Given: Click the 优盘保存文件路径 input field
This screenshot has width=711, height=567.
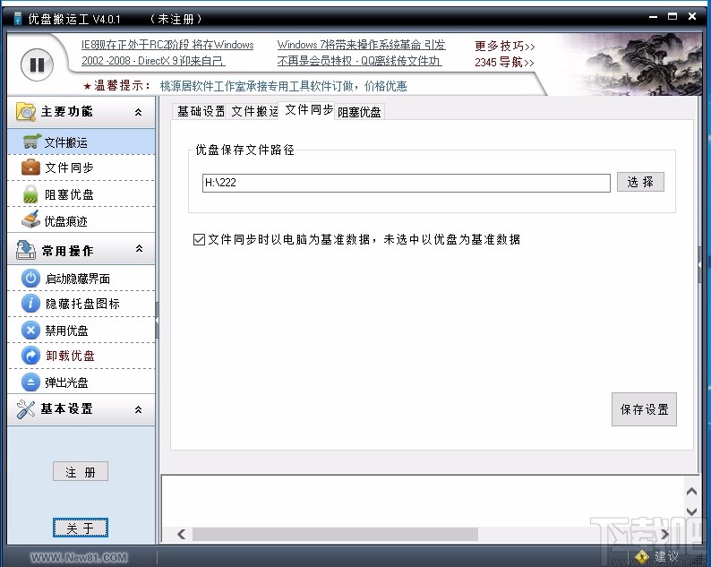Looking at the screenshot, I should coord(407,183).
